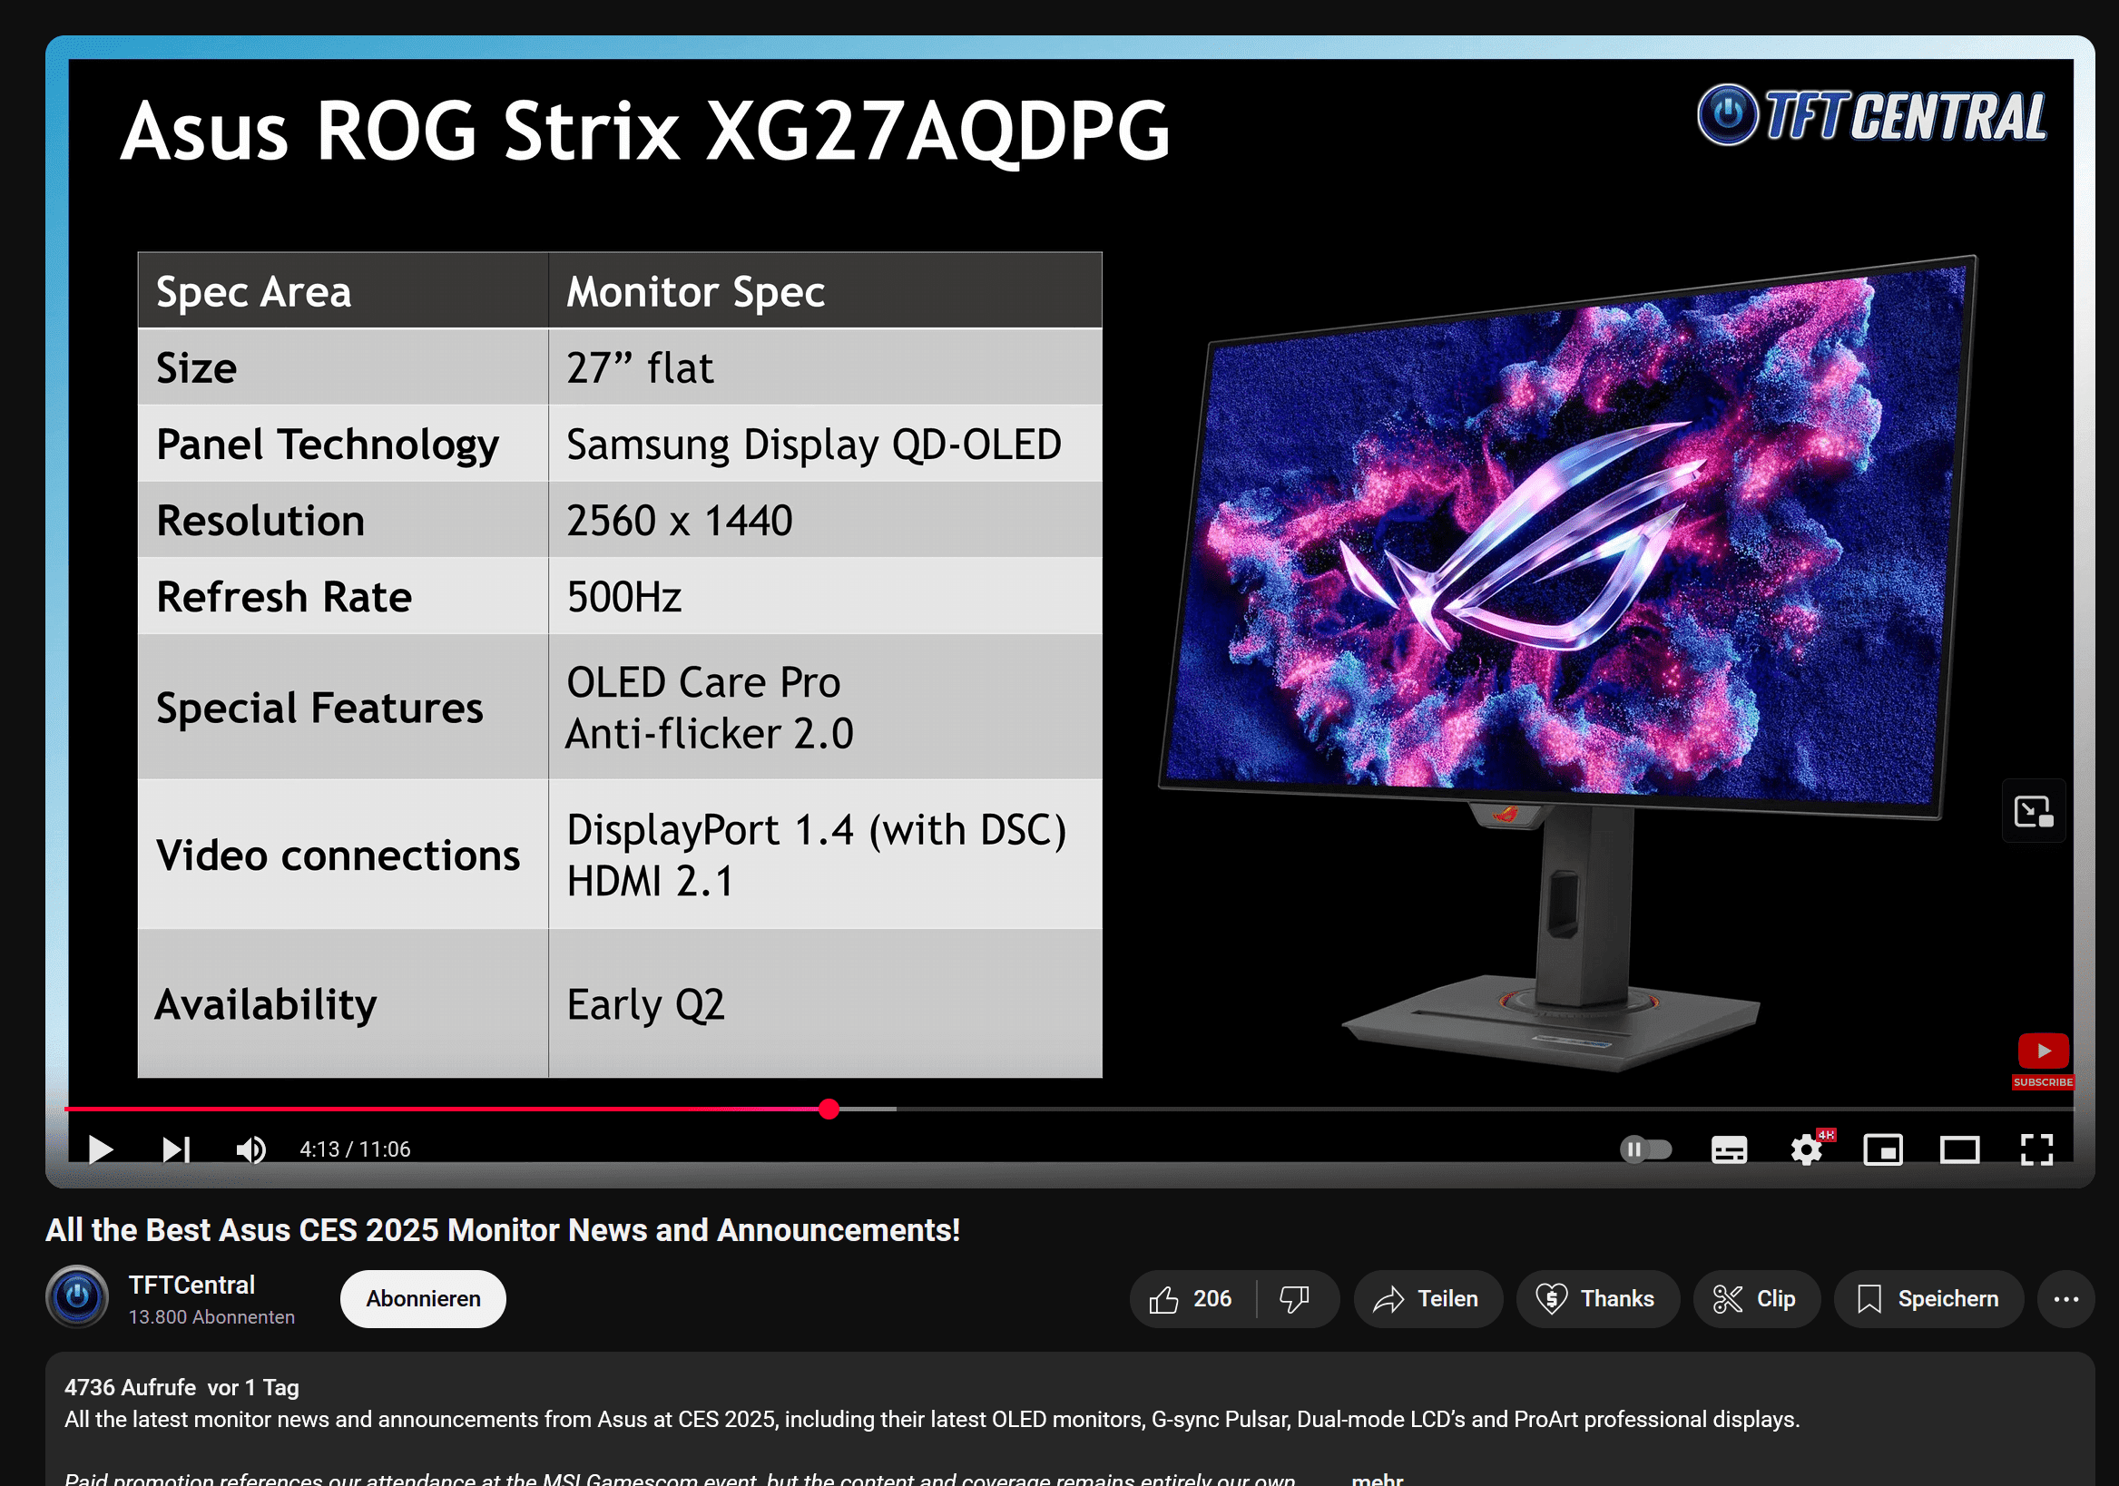Open the more actions three-dot menu
This screenshot has height=1486, width=2119.
point(2066,1299)
